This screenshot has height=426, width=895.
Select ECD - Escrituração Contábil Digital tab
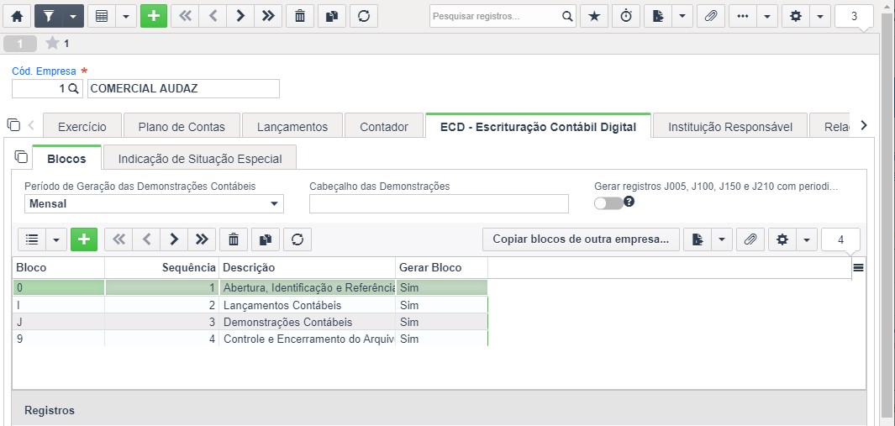click(x=538, y=127)
